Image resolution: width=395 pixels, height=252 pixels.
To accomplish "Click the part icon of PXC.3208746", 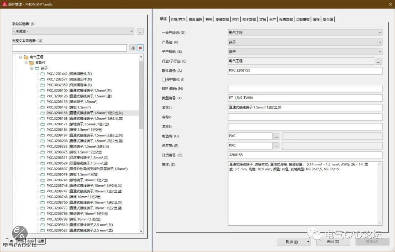I will point(42,186).
